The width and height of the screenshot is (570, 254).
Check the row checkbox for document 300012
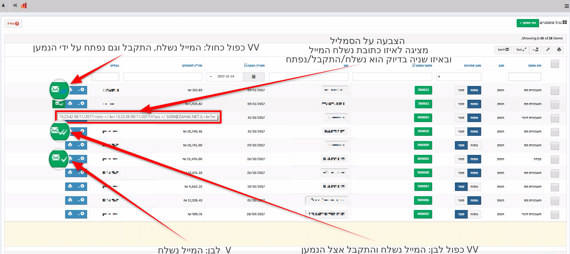pyautogui.click(x=555, y=91)
